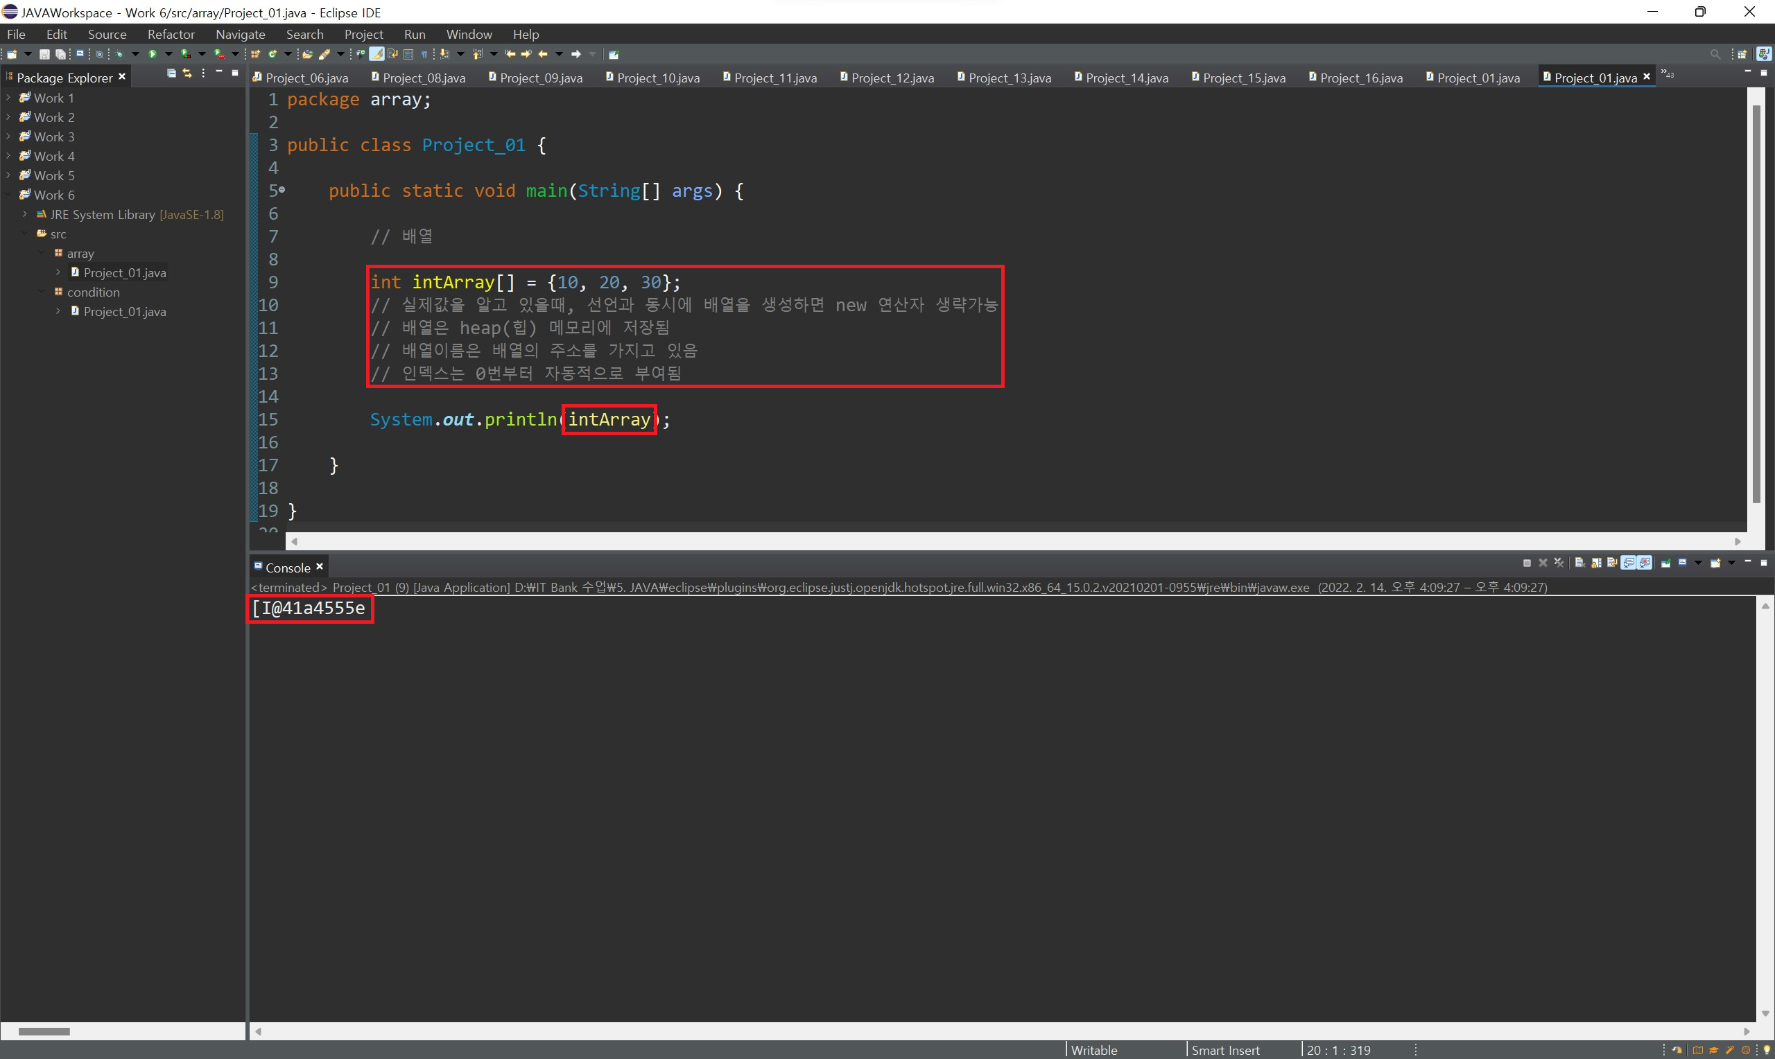Screen dimensions: 1775x1059
Task: Click Collapse All icon in Package Explorer
Action: click(171, 73)
